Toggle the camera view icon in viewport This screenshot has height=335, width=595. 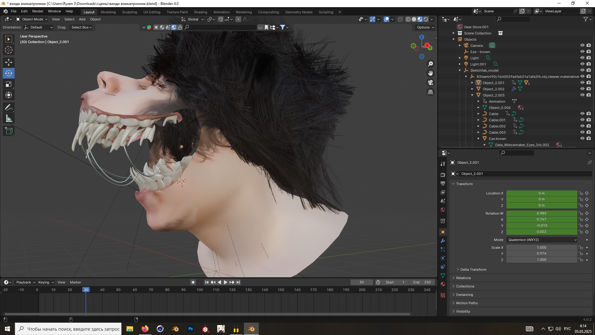[x=430, y=83]
